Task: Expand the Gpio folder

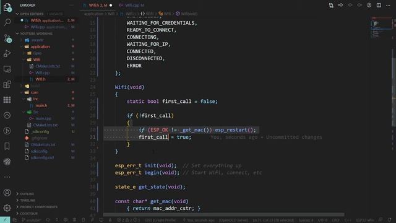Action: [37, 53]
